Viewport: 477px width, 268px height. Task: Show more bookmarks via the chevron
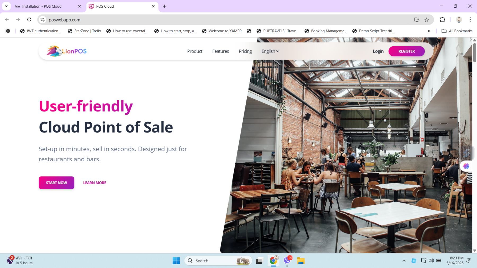click(429, 31)
